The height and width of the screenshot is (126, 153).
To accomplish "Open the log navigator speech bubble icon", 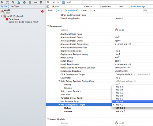I will pos(41,2).
